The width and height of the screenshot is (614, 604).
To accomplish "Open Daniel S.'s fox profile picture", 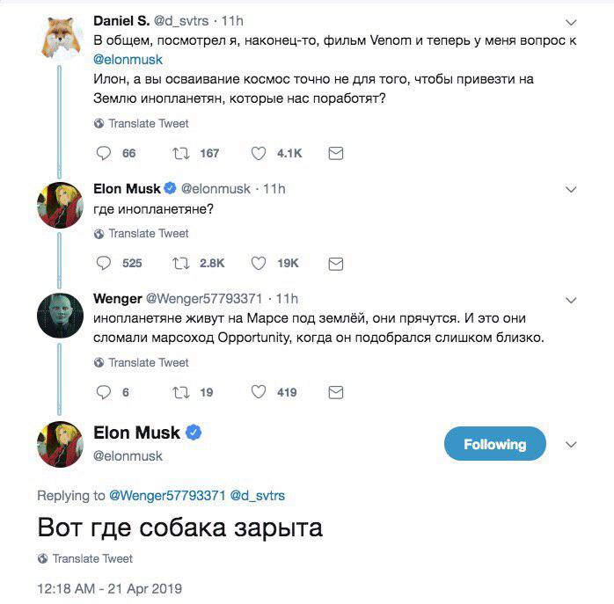I will pyautogui.click(x=60, y=39).
